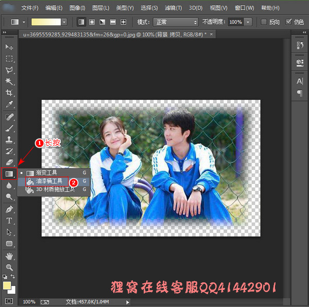The width and height of the screenshot is (309, 307).
Task: Select the Path Selection tool
Action: point(9,232)
